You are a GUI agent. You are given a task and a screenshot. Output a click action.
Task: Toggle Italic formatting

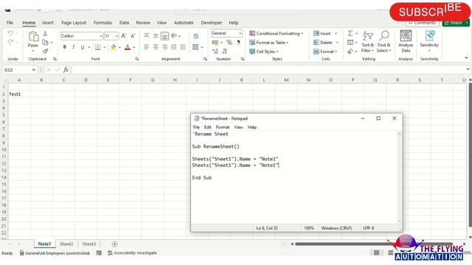point(74,47)
